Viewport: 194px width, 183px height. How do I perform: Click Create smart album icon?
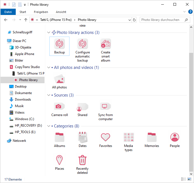(x=106, y=44)
